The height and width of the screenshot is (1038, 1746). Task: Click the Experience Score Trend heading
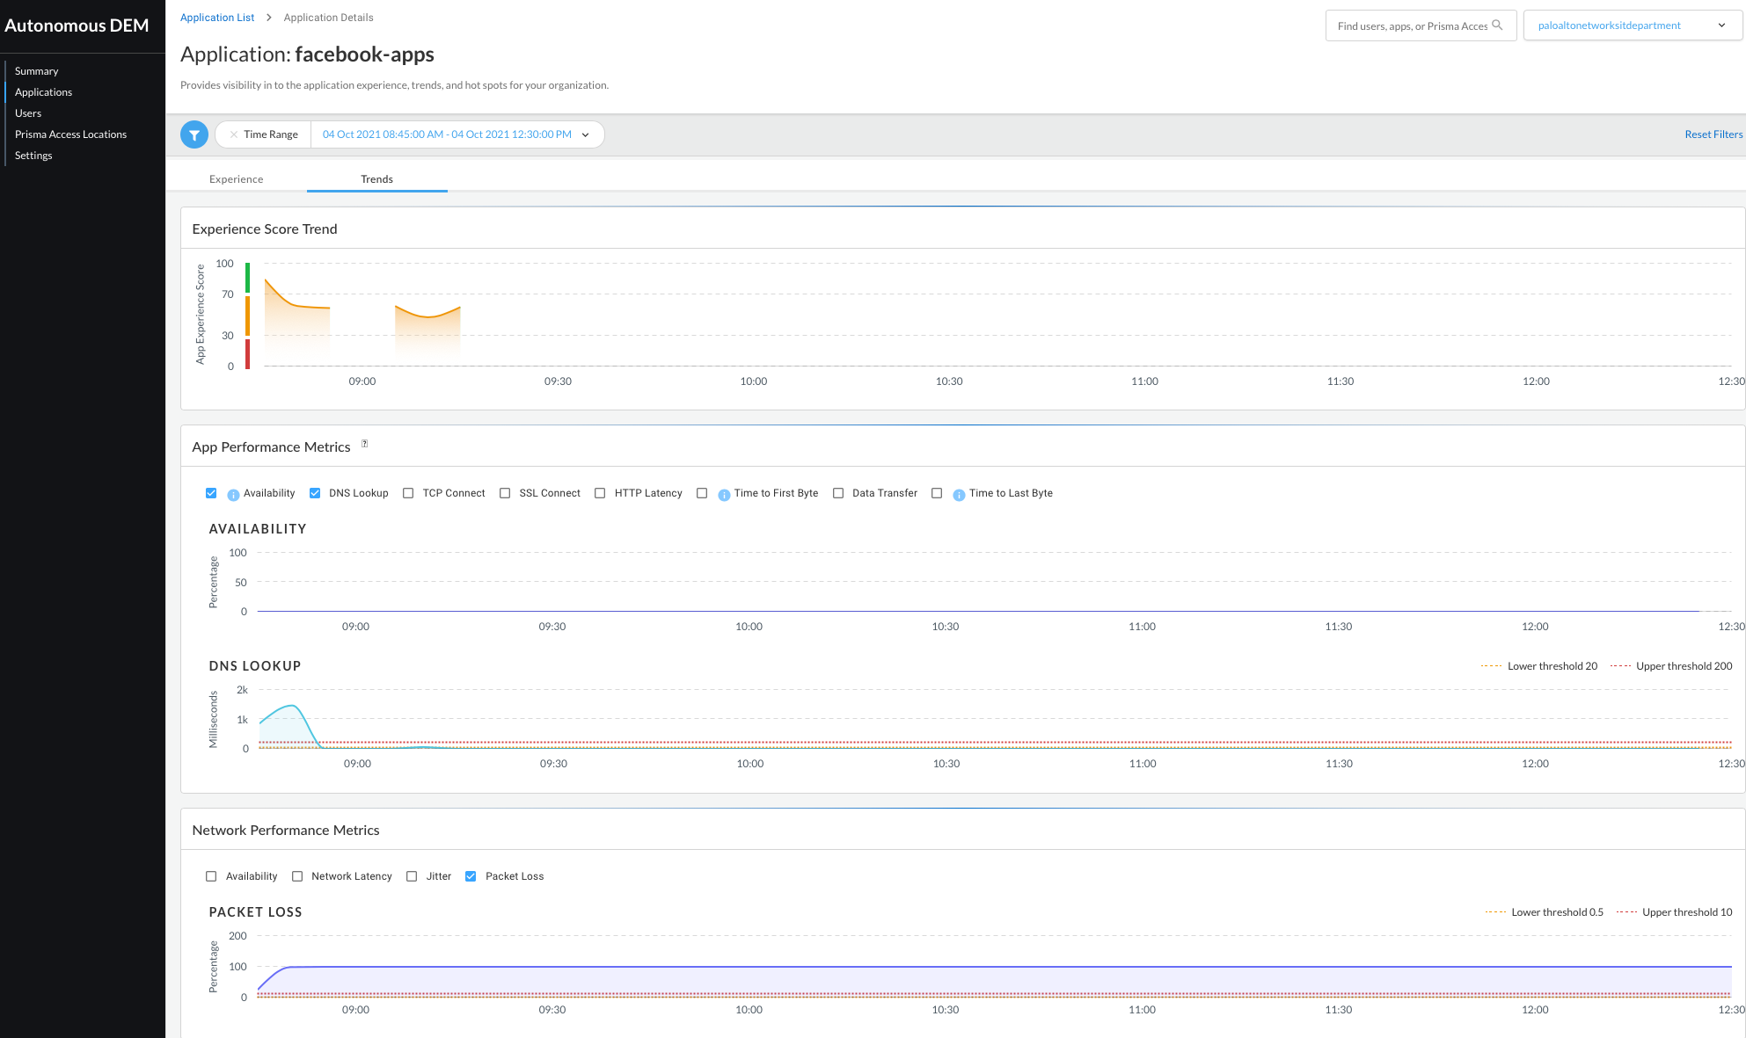point(265,229)
